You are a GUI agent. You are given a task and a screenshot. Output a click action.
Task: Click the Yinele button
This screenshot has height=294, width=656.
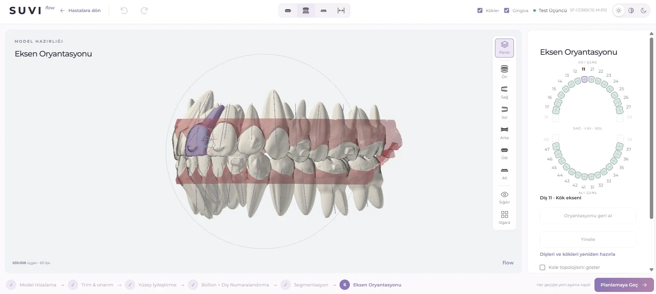tap(588, 240)
